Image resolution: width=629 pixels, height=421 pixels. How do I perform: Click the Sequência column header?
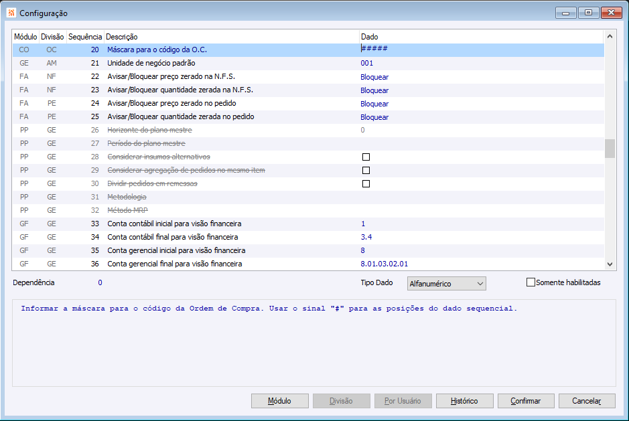point(85,37)
